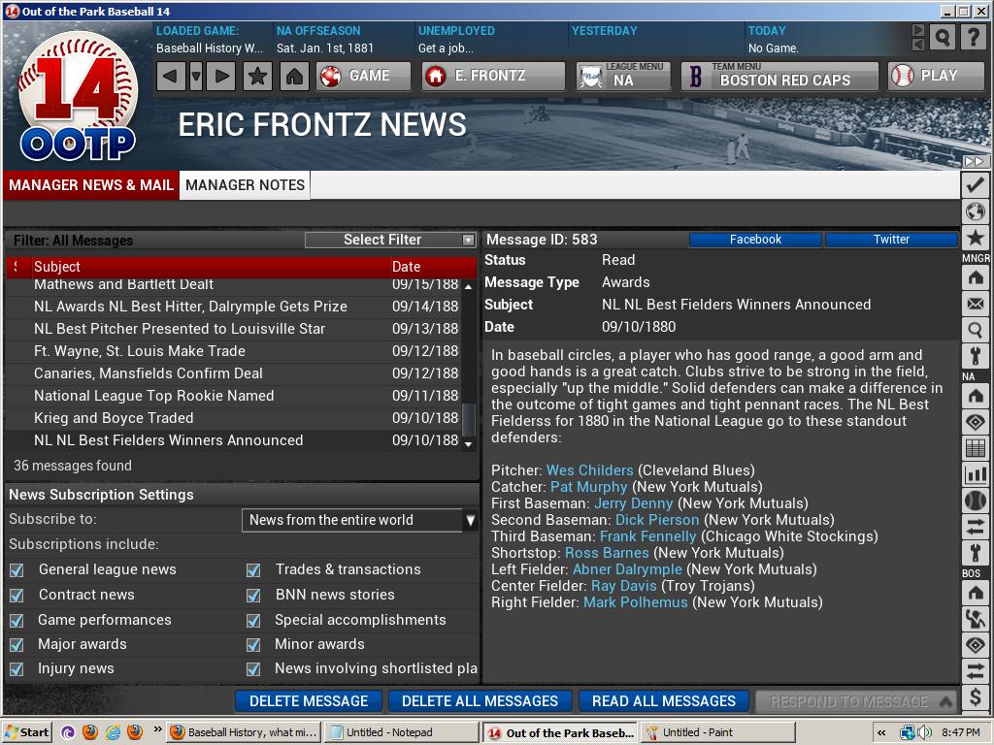Click the Windows Start button

[x=26, y=732]
